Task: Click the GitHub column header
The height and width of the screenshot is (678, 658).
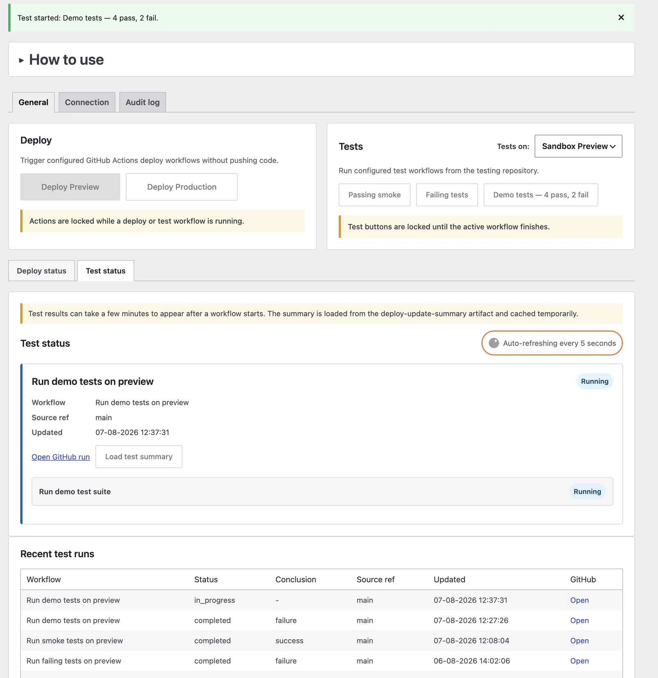Action: pyautogui.click(x=583, y=579)
